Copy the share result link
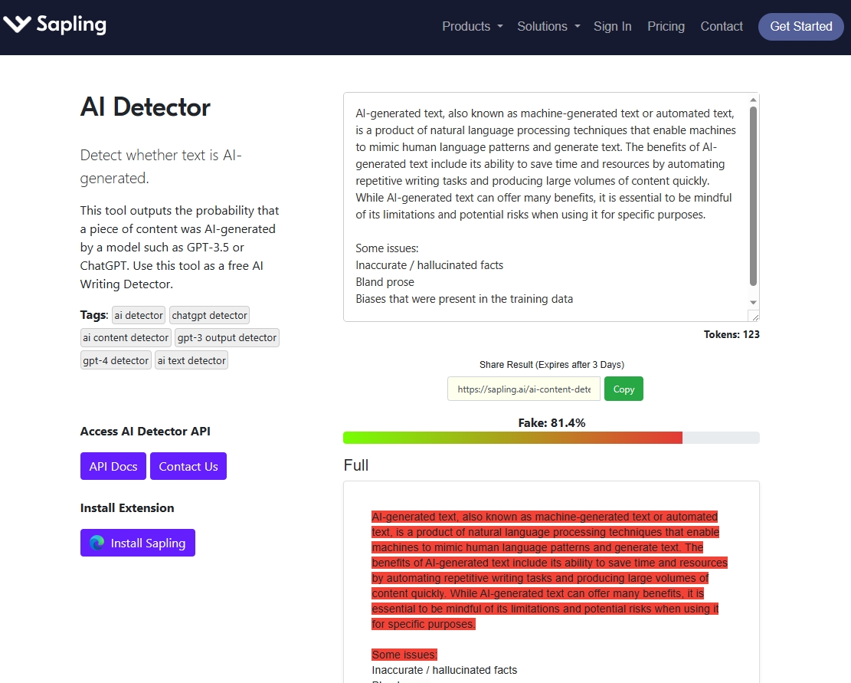The width and height of the screenshot is (851, 683). (x=624, y=389)
